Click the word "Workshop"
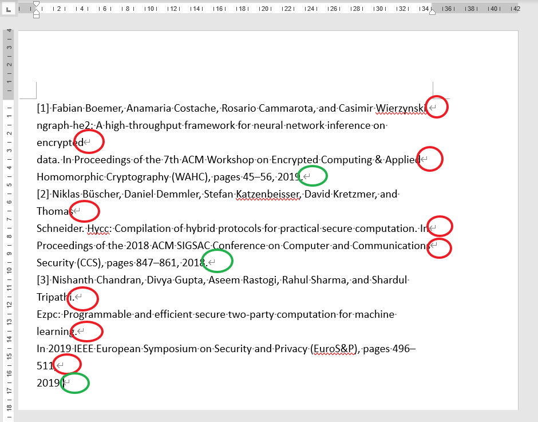The width and height of the screenshot is (538, 422). click(x=231, y=160)
